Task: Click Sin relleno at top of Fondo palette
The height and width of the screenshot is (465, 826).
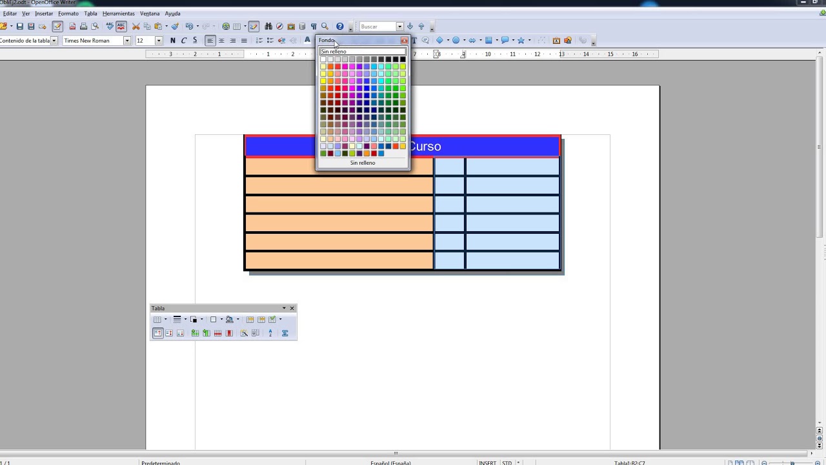Action: 363,52
